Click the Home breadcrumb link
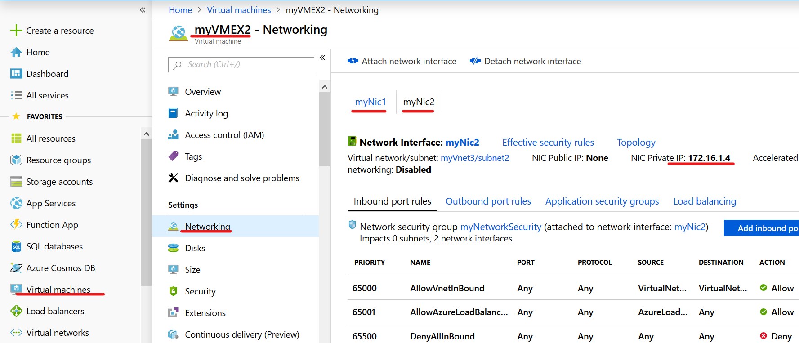The height and width of the screenshot is (343, 799). (180, 10)
